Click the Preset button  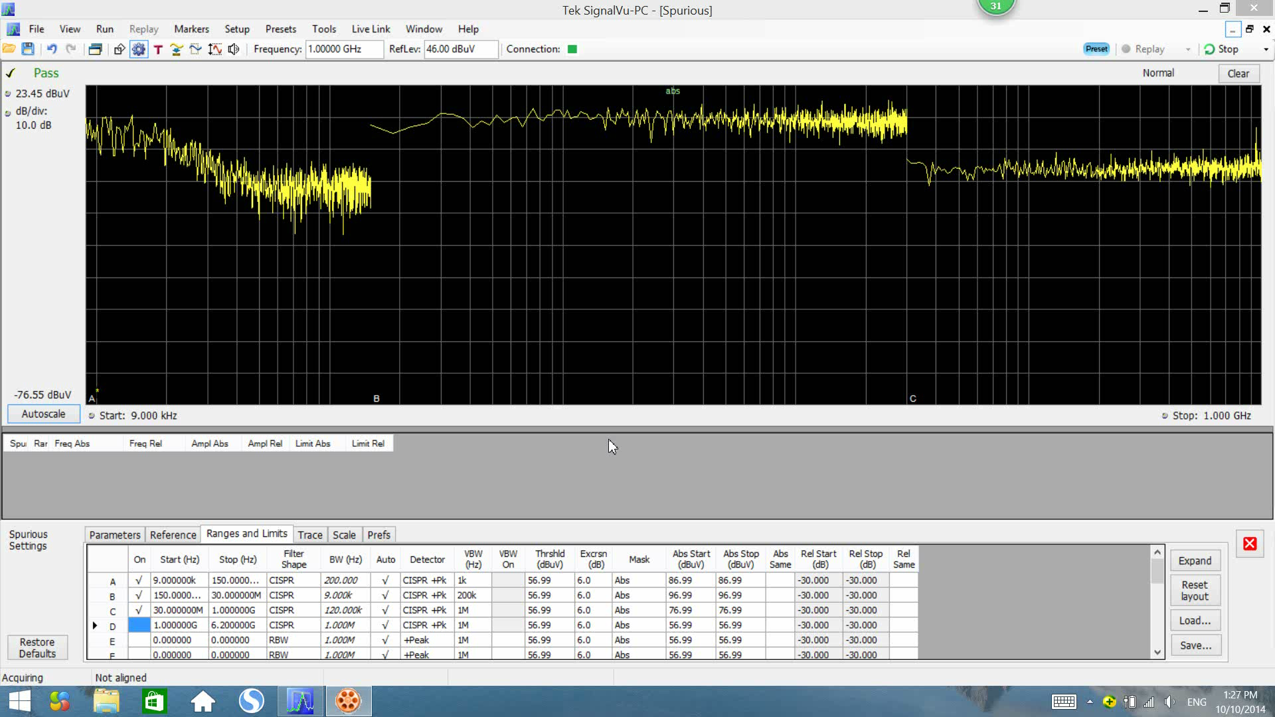tap(1096, 49)
